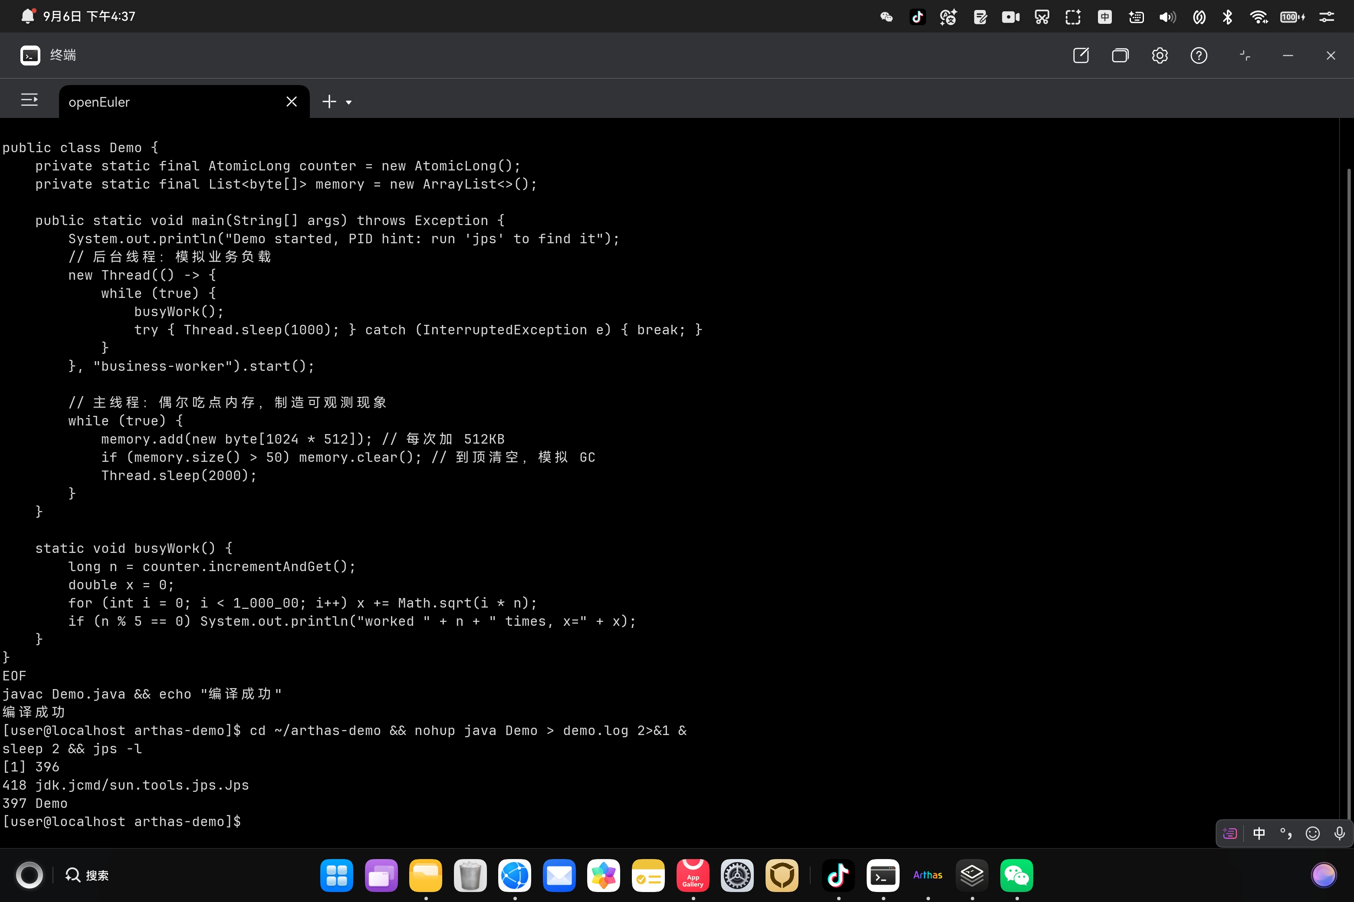Screen dimensions: 1354x902
Task: Open new window with the edit-square icon
Action: [1081, 55]
